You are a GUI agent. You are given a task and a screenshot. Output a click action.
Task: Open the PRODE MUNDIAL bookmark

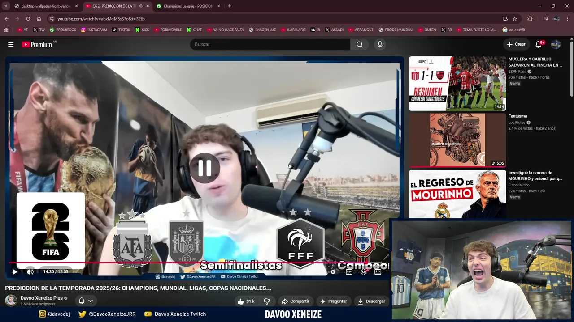(396, 30)
